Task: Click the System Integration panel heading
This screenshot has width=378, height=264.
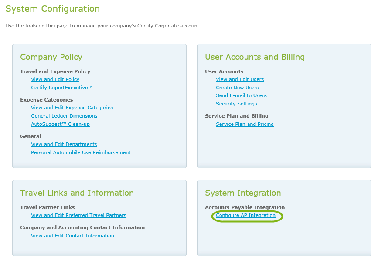Action: [243, 193]
